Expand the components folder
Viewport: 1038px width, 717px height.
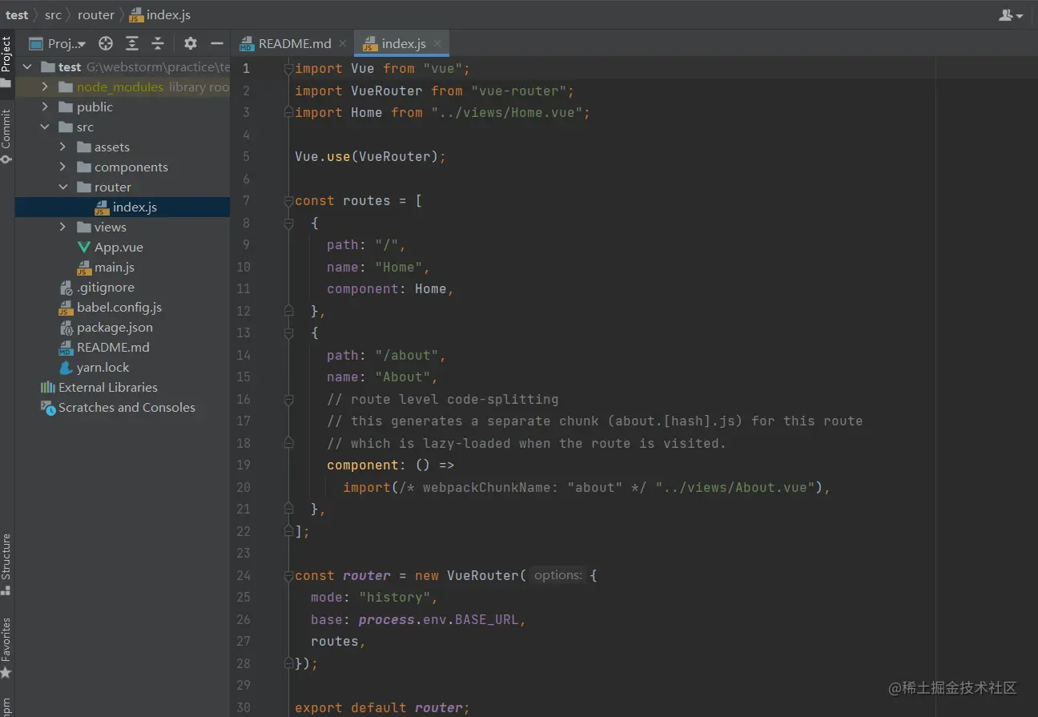(x=62, y=167)
